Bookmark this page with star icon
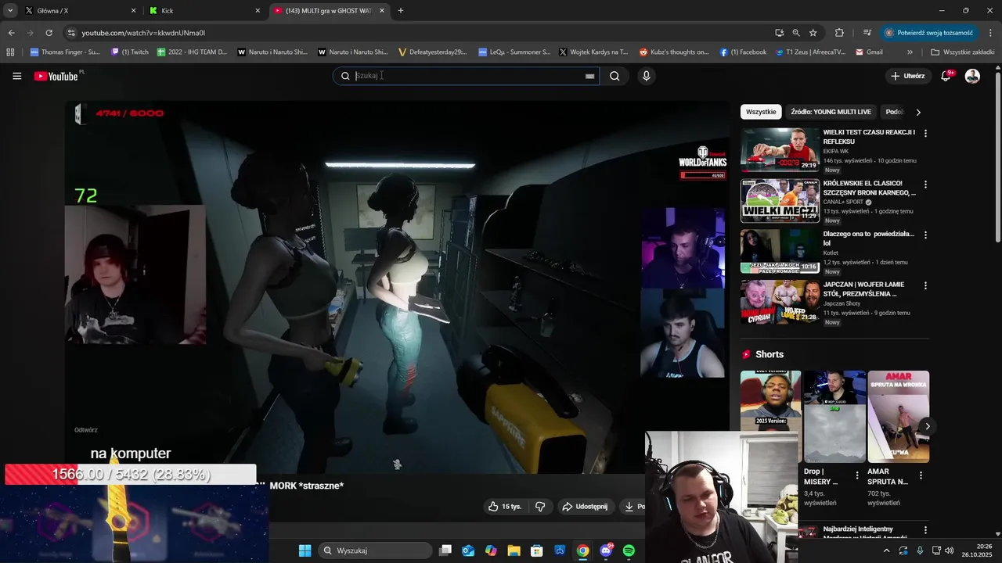 [x=813, y=33]
